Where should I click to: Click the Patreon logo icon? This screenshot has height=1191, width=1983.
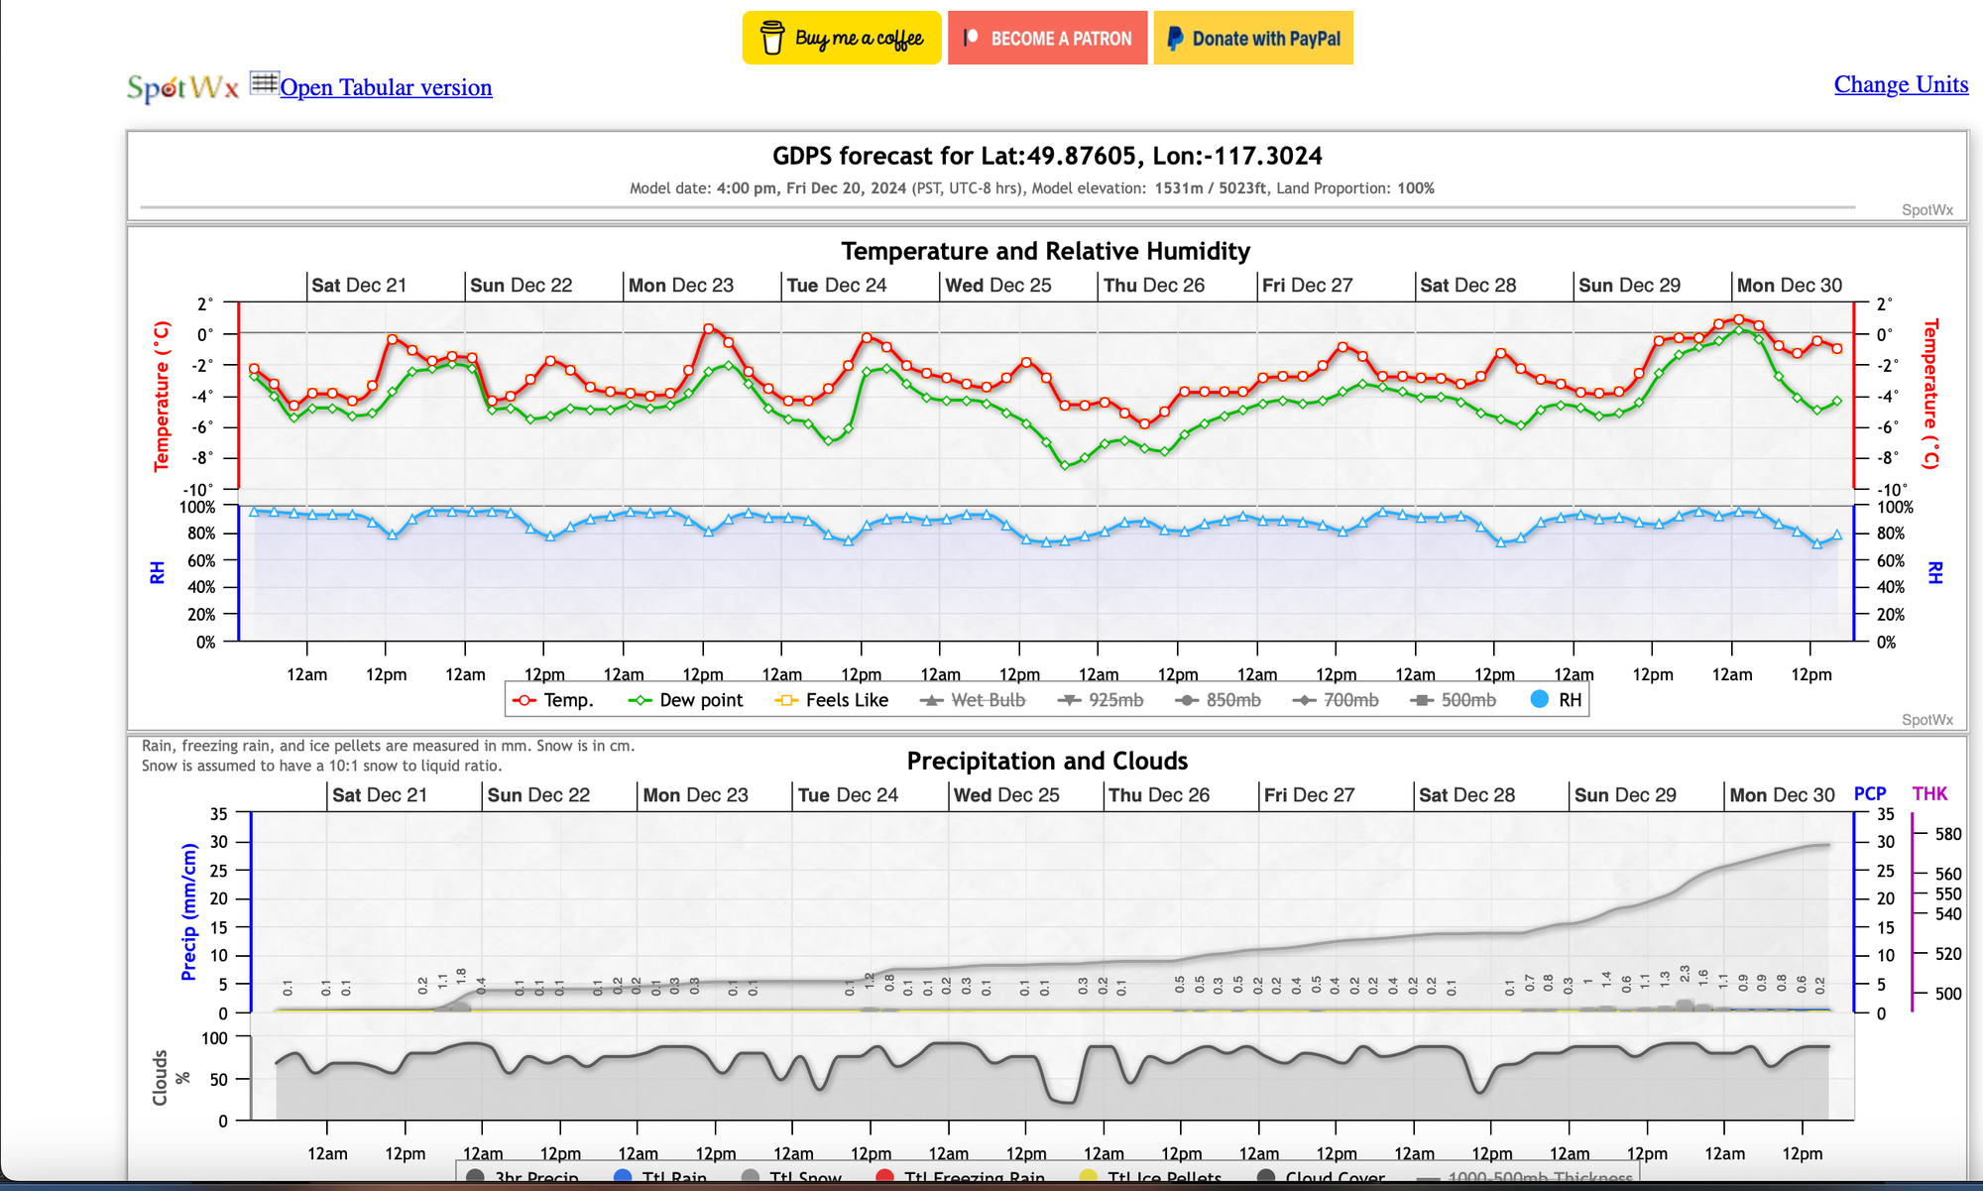(x=972, y=38)
